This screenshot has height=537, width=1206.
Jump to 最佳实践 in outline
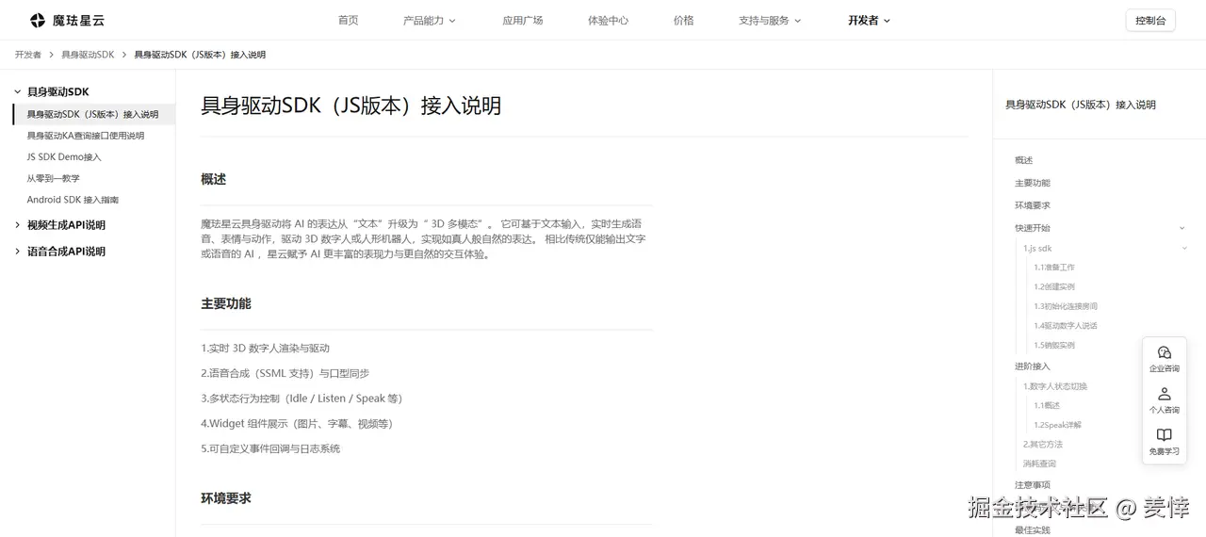pyautogui.click(x=1032, y=530)
